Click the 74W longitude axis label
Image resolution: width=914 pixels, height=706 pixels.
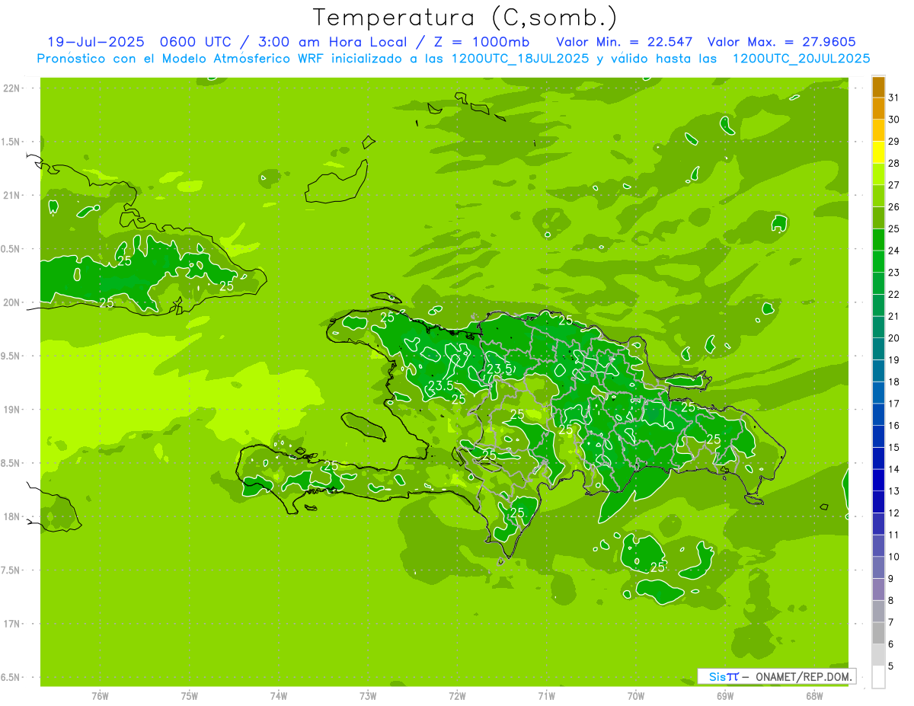(x=279, y=696)
